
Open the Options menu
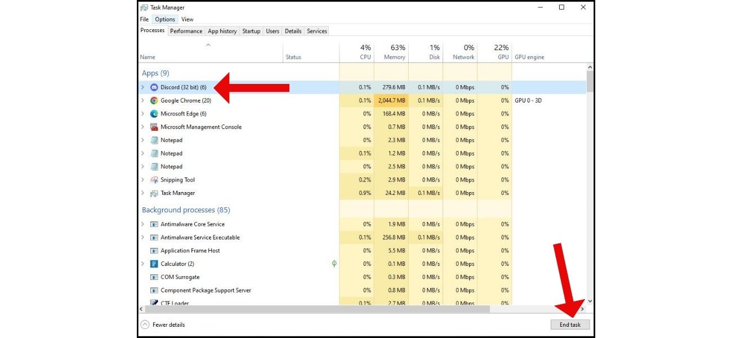click(x=164, y=19)
